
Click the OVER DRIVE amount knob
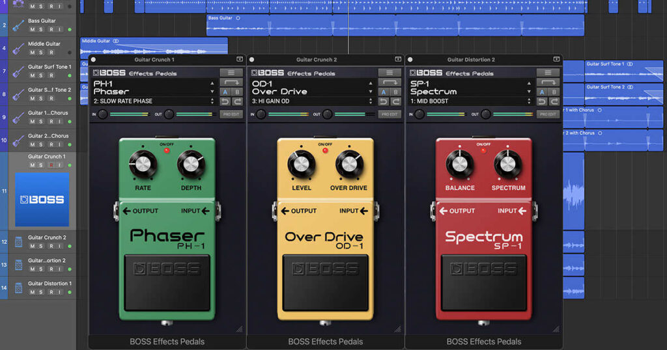pyautogui.click(x=349, y=164)
